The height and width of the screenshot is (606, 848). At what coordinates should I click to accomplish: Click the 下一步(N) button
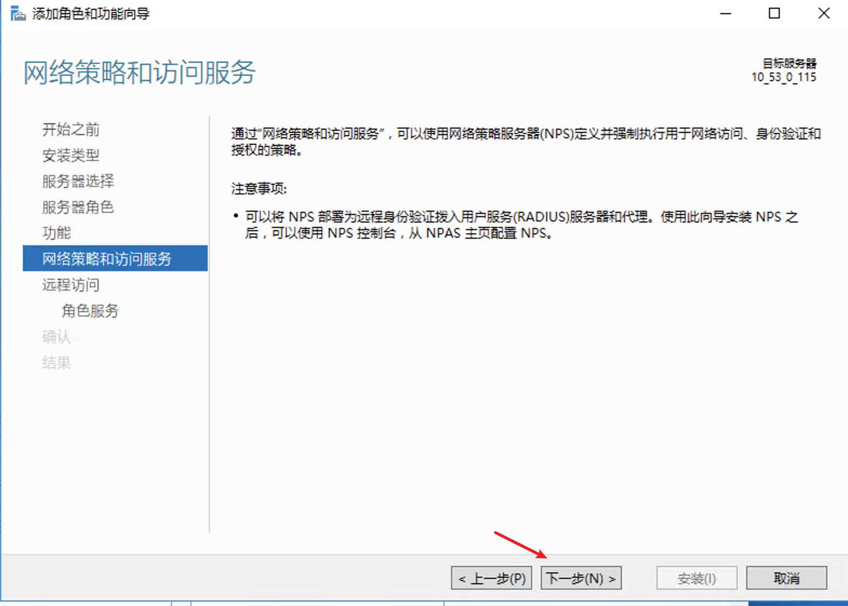tap(581, 578)
